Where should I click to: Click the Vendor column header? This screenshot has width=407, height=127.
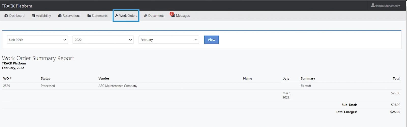point(104,78)
